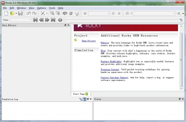Open the Edit menu
Viewport: 186px width, 122px height.
pos(12,8)
